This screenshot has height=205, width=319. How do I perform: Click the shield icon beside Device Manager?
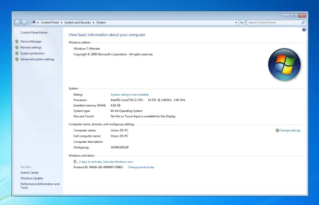point(17,42)
